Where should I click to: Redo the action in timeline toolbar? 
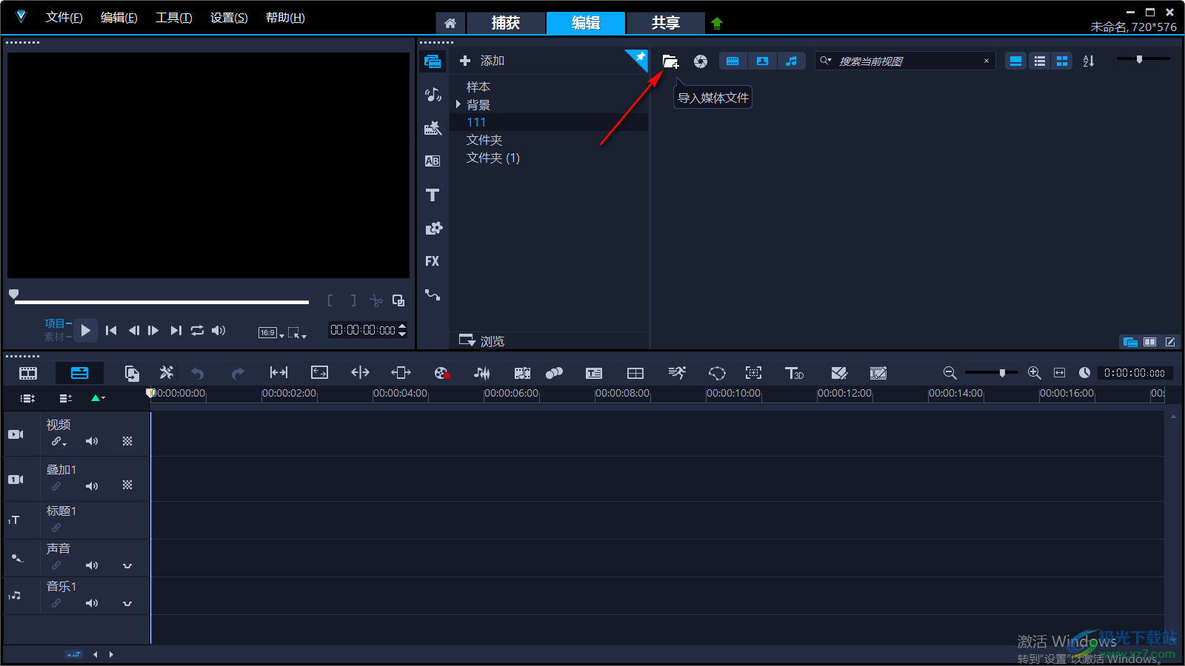tap(237, 373)
